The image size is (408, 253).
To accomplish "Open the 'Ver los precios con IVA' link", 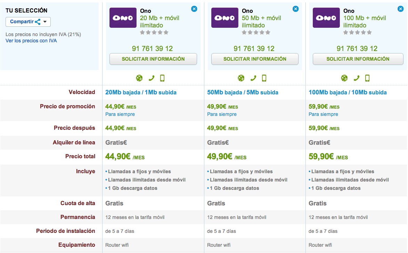I will point(31,41).
